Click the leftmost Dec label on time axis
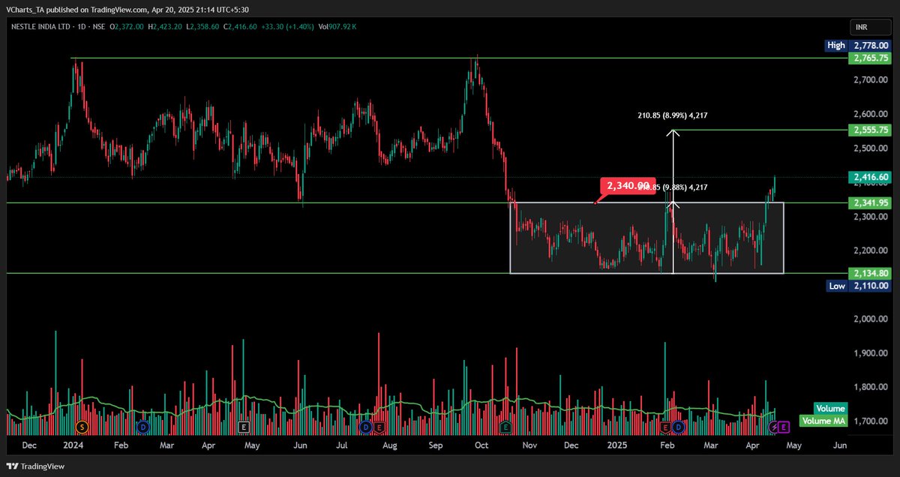 (x=29, y=445)
